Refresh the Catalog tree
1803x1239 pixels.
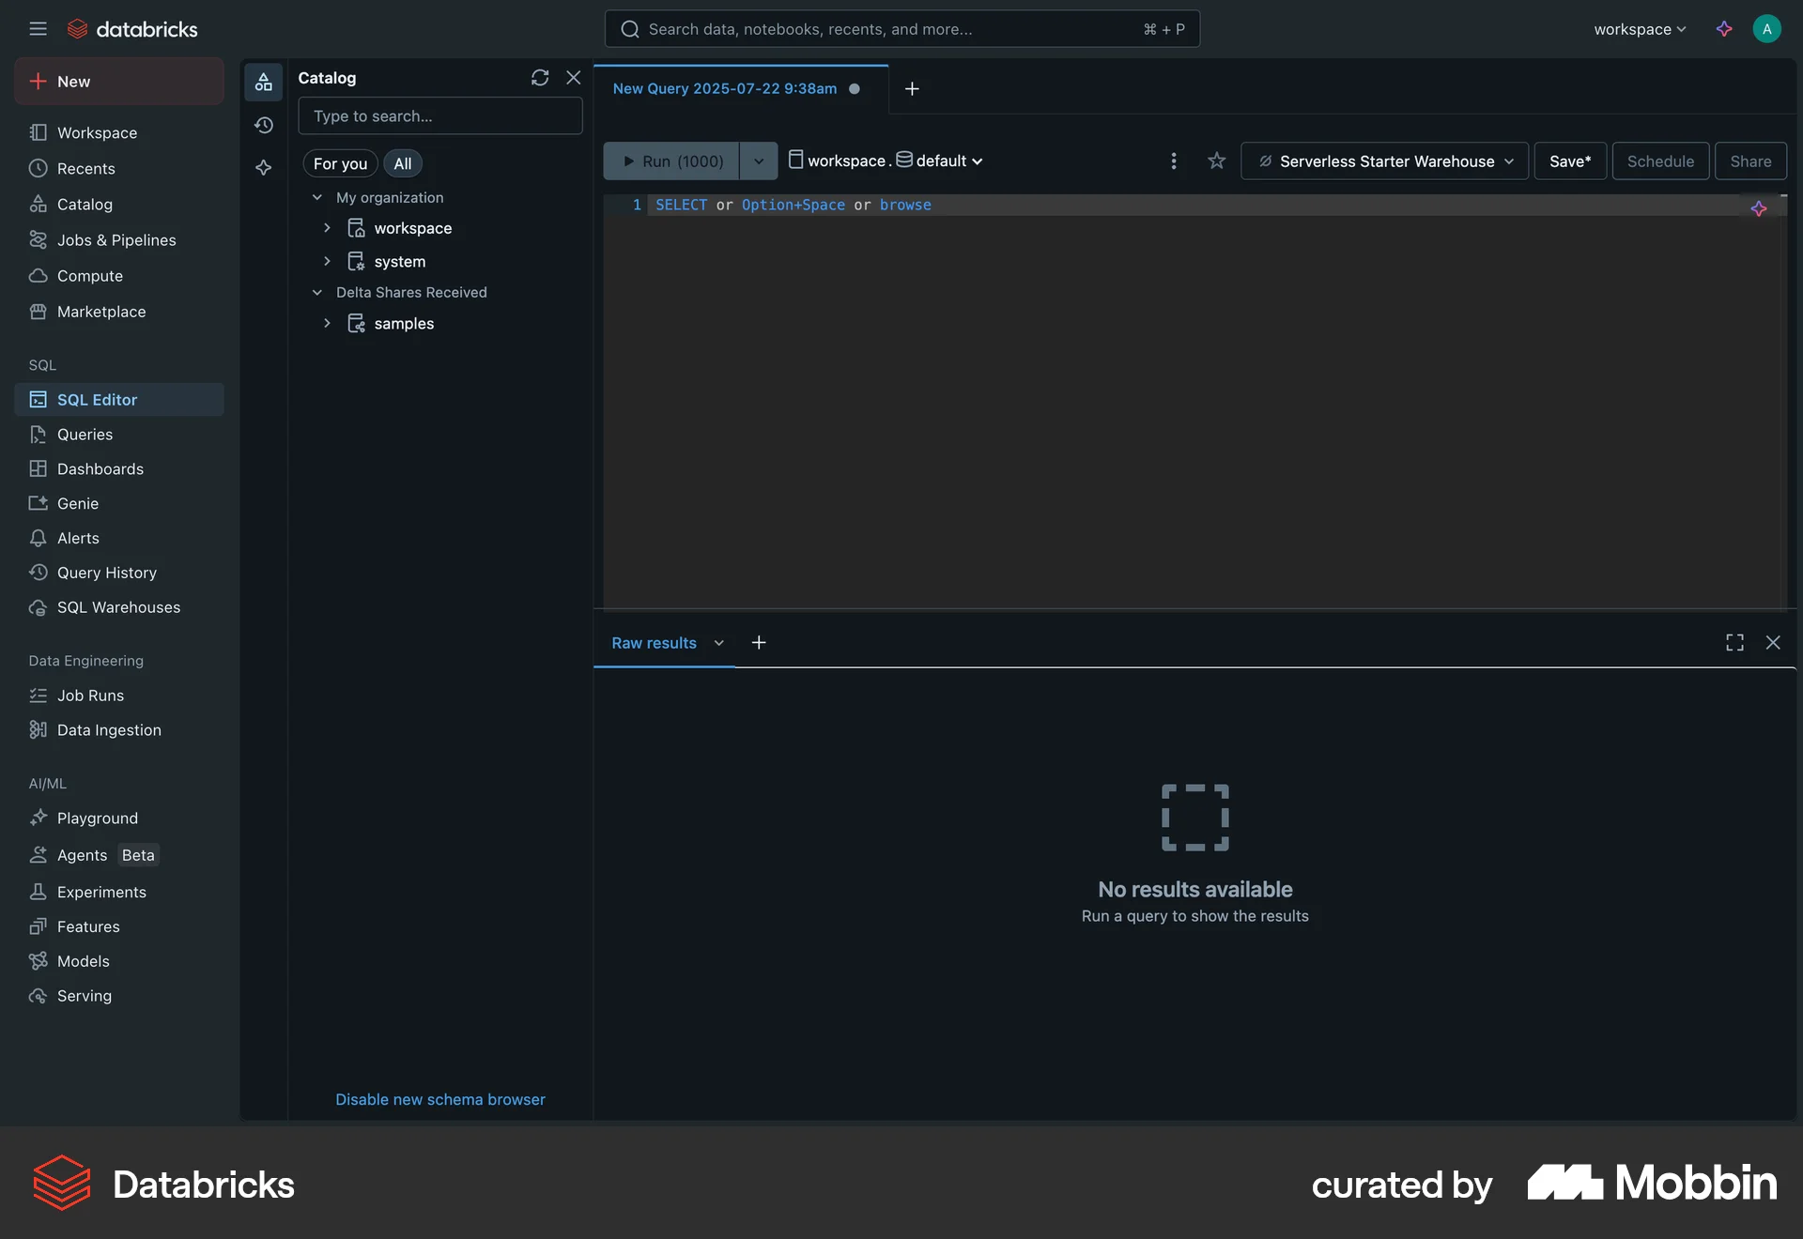point(539,78)
